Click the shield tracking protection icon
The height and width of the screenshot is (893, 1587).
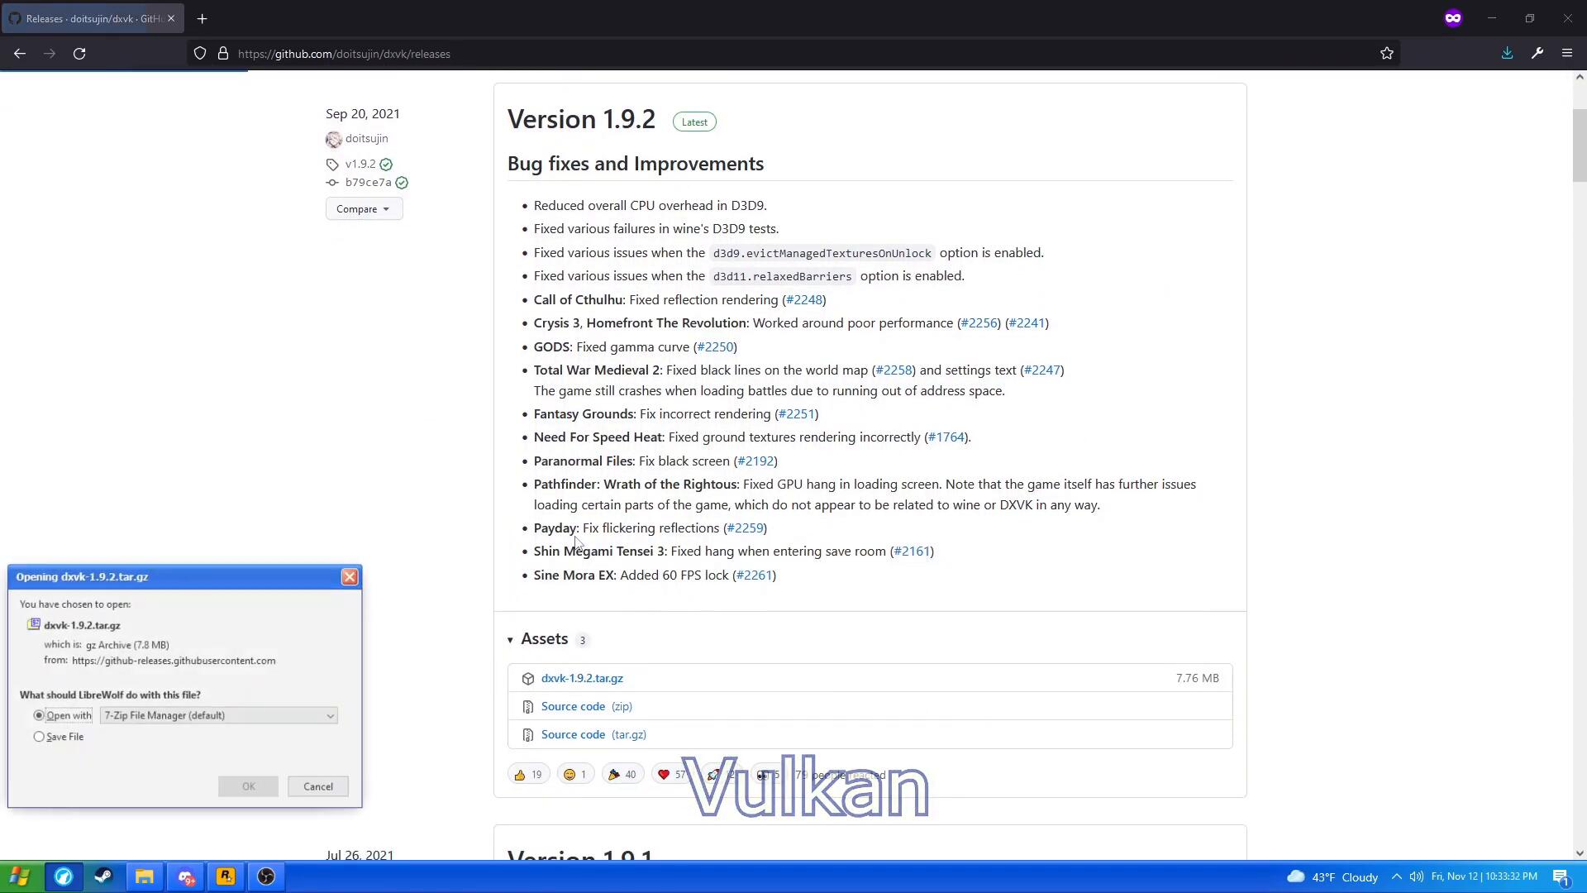(200, 54)
